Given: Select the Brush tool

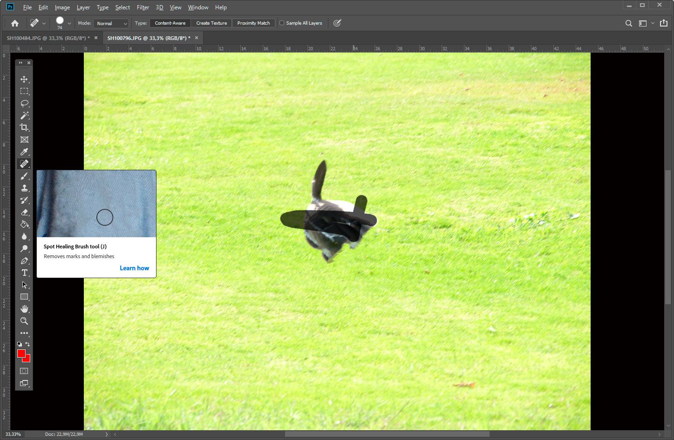Looking at the screenshot, I should pos(24,176).
